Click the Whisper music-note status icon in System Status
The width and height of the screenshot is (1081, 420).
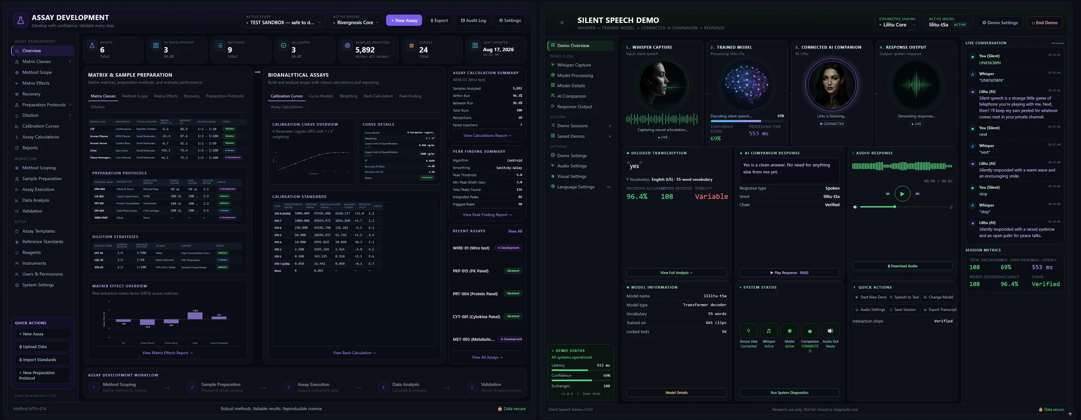tap(769, 331)
